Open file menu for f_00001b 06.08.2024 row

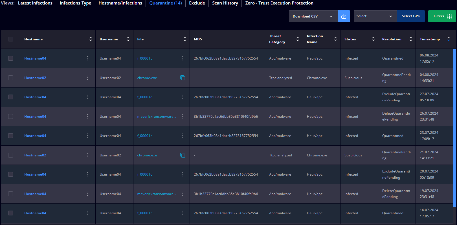tap(182, 58)
